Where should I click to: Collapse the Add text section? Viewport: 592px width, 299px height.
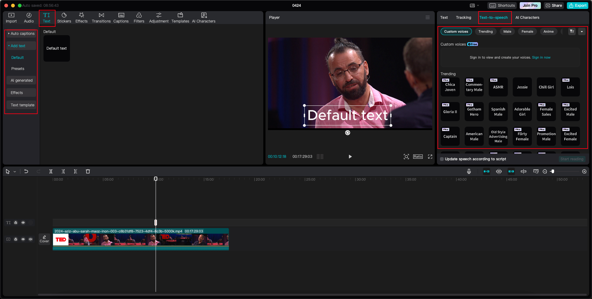[x=21, y=46]
